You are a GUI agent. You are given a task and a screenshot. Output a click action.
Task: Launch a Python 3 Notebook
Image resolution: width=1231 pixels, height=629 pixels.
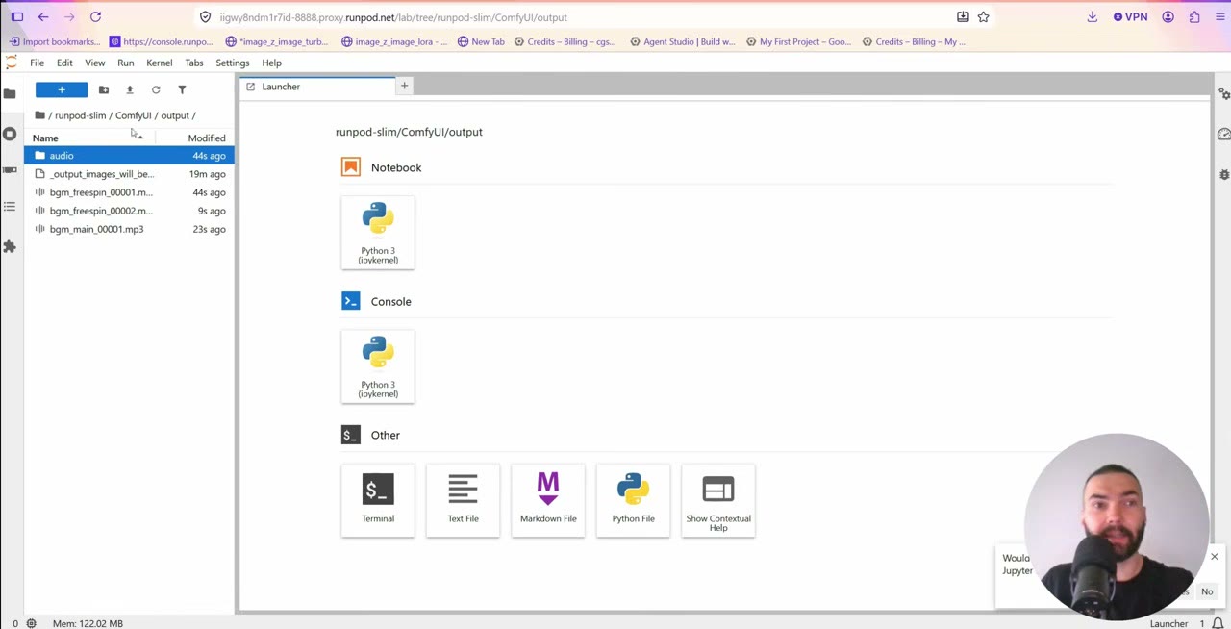coord(378,233)
